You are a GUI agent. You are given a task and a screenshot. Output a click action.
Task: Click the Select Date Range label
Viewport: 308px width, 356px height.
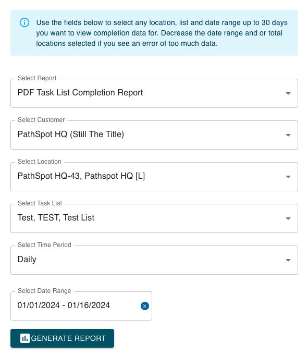pyautogui.click(x=44, y=291)
